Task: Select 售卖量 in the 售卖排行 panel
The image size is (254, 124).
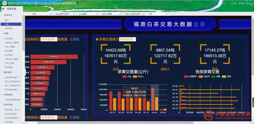Action: 63,117
